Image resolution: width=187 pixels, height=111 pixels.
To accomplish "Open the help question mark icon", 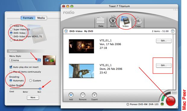I will 173,31.
